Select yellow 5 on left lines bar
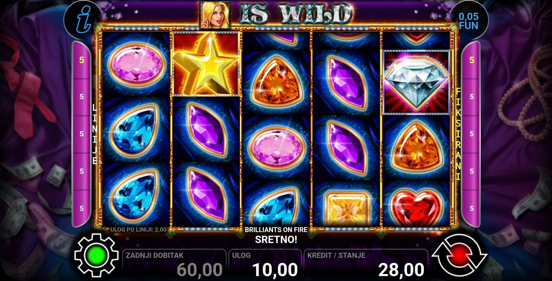The width and height of the screenshot is (552, 281). point(82,60)
